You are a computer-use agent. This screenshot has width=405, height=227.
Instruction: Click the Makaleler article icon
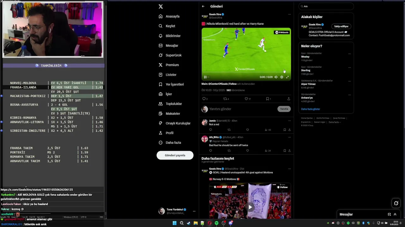point(161,113)
